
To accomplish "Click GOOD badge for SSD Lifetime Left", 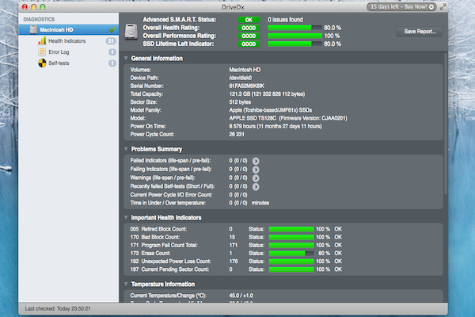I will point(249,44).
